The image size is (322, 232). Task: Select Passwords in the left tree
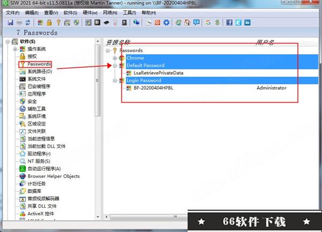39,64
